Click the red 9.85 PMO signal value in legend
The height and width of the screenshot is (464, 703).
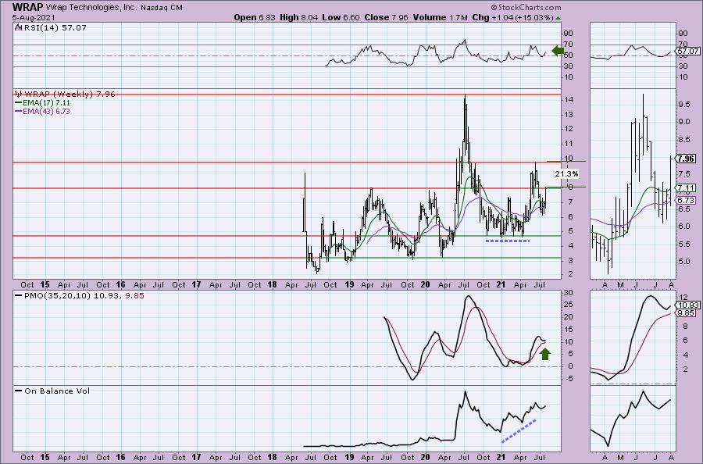tap(135, 296)
